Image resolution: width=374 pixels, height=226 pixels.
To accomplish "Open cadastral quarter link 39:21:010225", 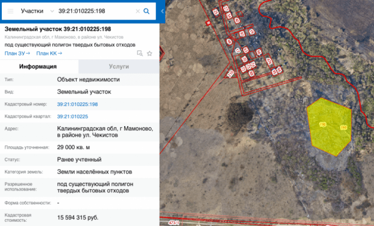I will 72,117.
